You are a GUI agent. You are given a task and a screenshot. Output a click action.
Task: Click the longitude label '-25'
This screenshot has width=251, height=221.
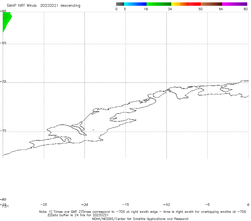[x=44, y=205]
